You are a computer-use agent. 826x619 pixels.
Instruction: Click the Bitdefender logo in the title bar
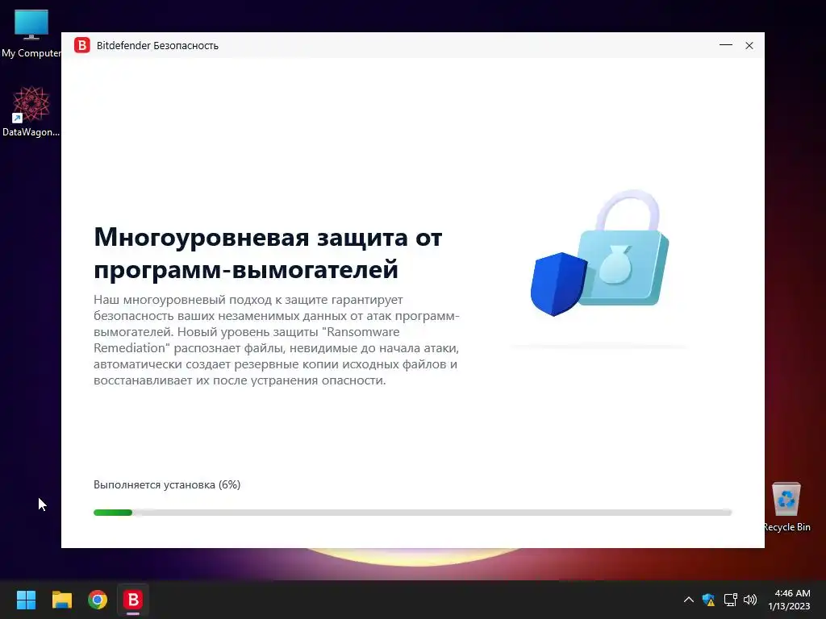tap(81, 45)
